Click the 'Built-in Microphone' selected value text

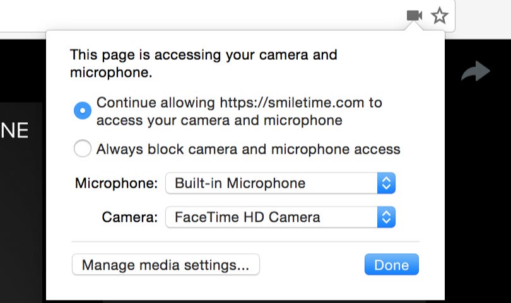(240, 184)
